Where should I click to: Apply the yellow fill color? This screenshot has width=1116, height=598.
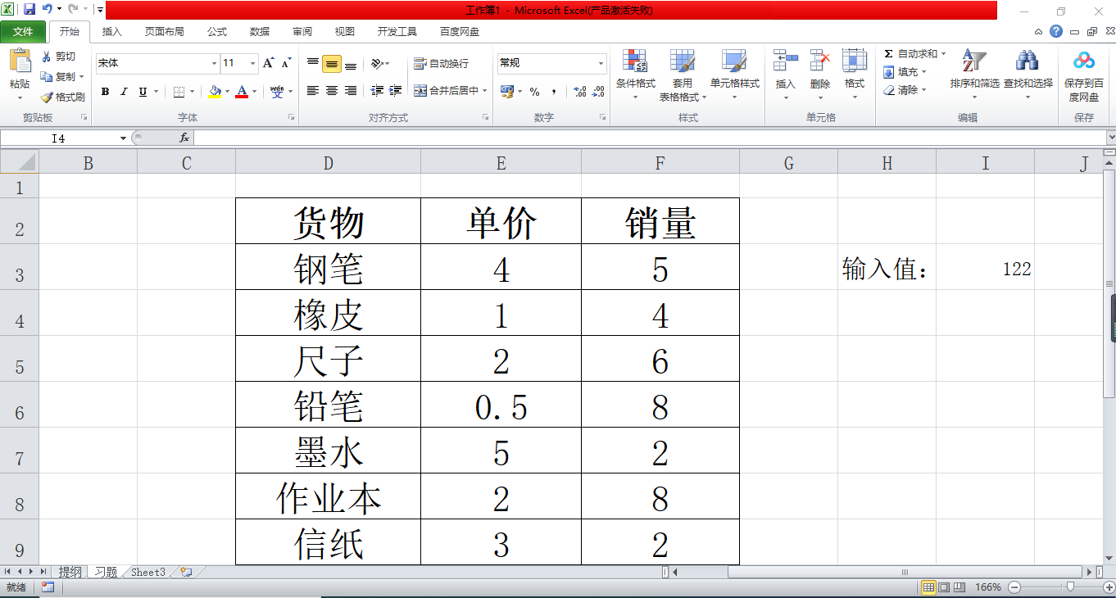click(x=215, y=92)
